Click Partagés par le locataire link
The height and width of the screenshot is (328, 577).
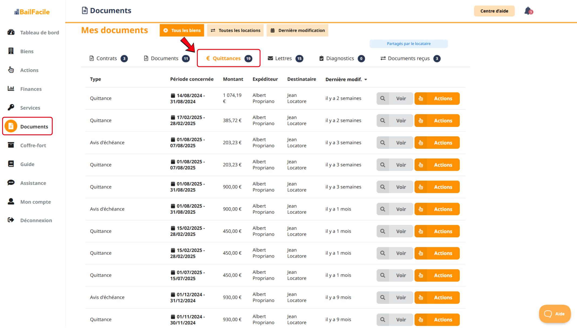[x=408, y=44]
